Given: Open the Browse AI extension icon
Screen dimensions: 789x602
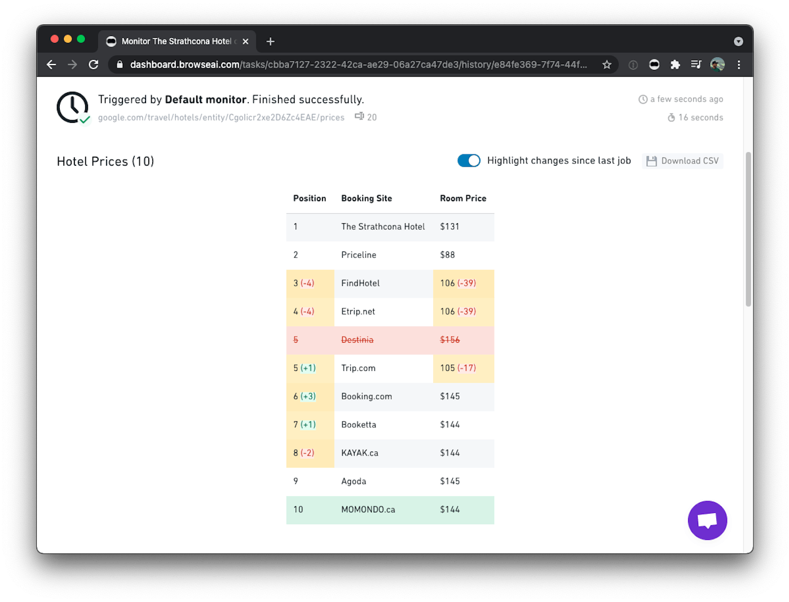Looking at the screenshot, I should 654,65.
